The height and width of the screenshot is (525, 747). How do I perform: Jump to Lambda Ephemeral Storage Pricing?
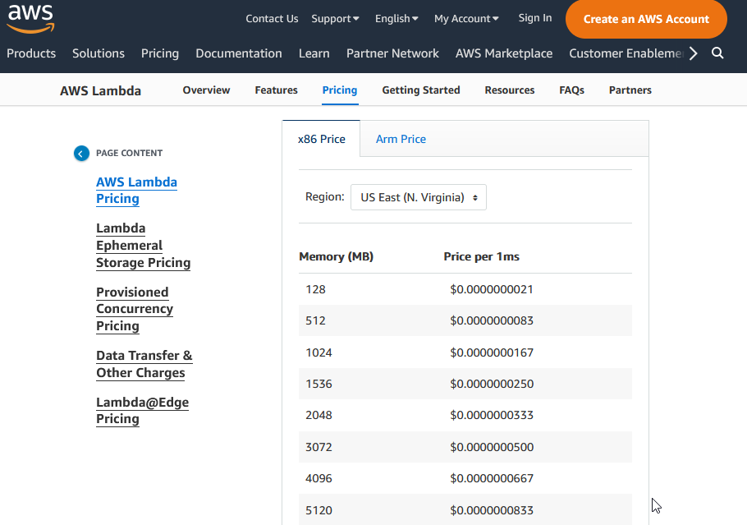pyautogui.click(x=144, y=245)
